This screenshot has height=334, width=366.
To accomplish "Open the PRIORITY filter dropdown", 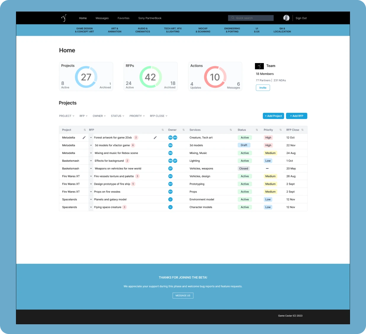I will point(137,116).
